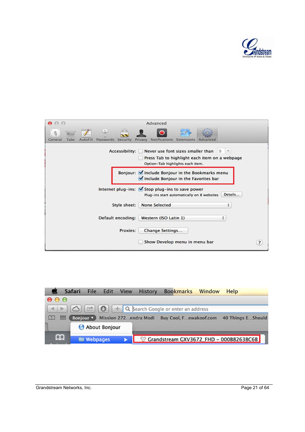Screen dimensions: 305x432
Task: Open the History menu
Action: [x=148, y=291]
